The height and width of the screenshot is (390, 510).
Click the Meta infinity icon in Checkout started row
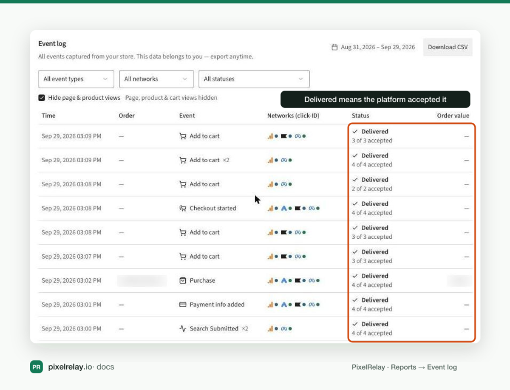(312, 209)
